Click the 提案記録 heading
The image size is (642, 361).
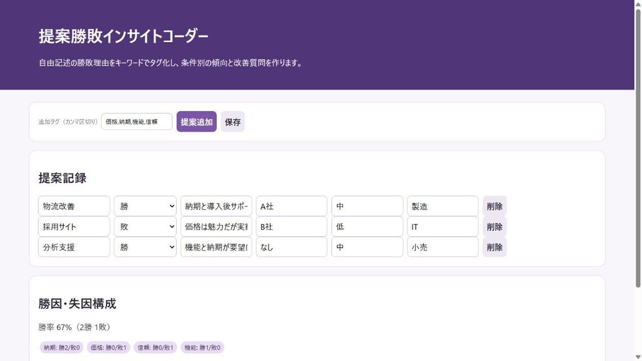point(62,178)
